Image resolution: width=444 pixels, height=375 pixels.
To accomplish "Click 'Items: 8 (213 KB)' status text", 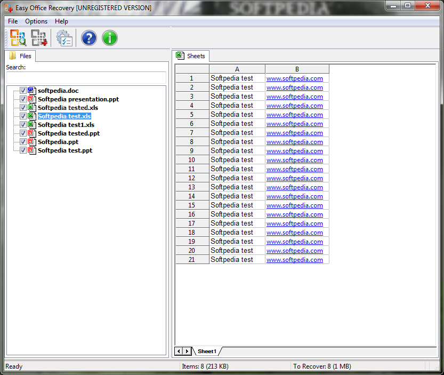I will pyautogui.click(x=205, y=366).
